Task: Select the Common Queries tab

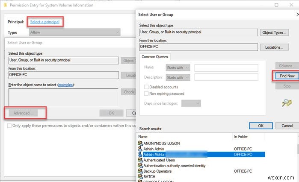Action: (156, 56)
